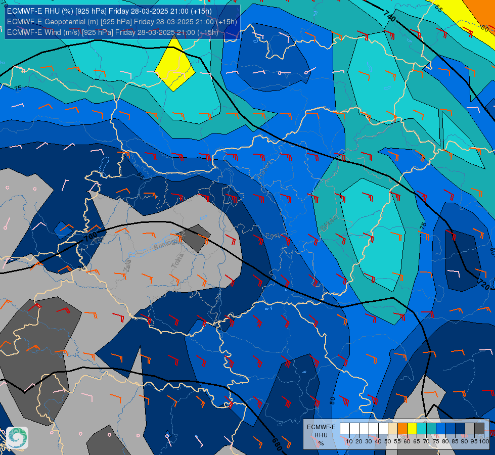
Task: Pick the orange 55-60 legend swatch
Action: 402,429
